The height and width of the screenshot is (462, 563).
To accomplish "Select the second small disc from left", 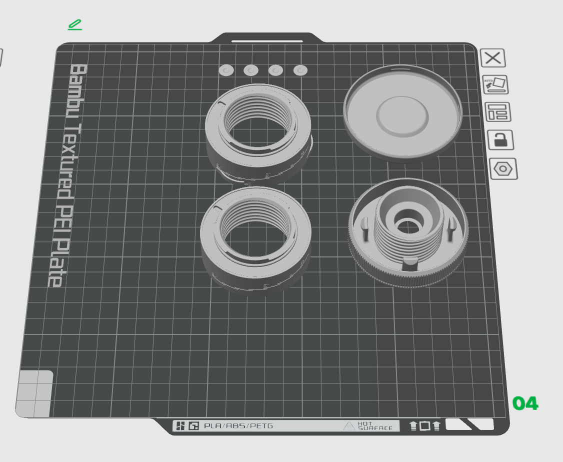I will coord(251,70).
